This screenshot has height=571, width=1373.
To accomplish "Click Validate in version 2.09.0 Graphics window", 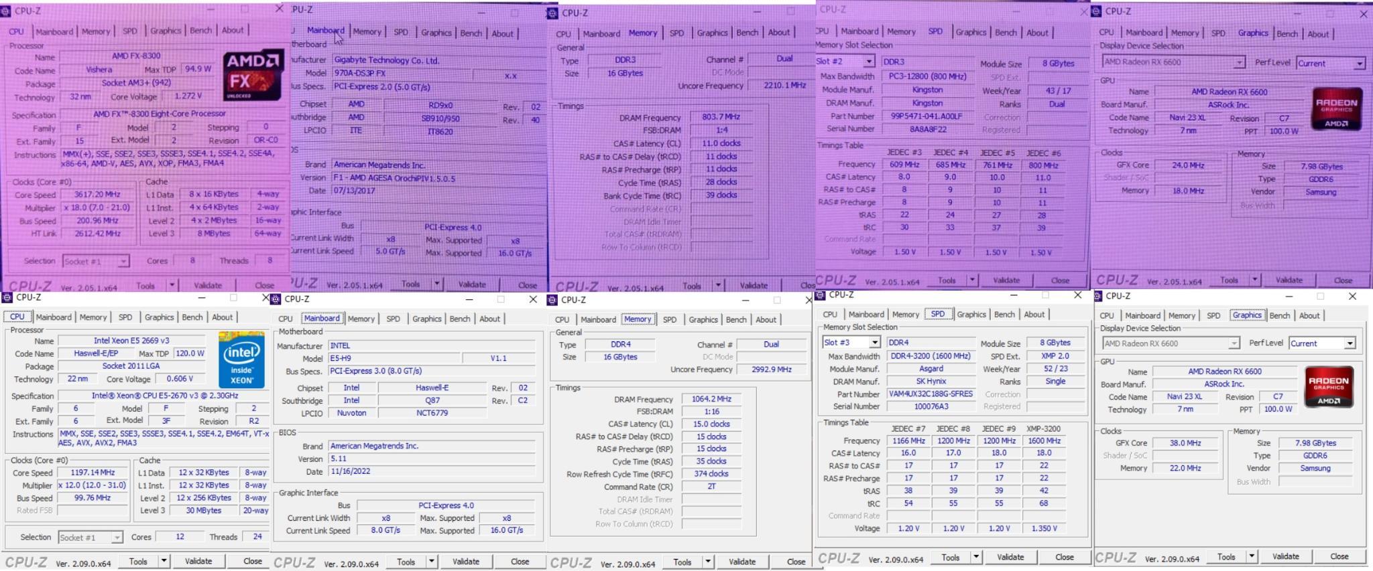I will pyautogui.click(x=1285, y=556).
